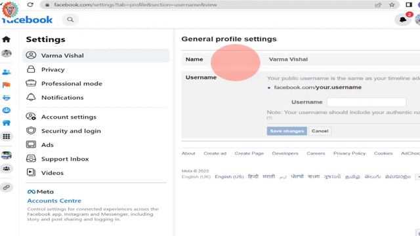Open Security and login settings

96,131
